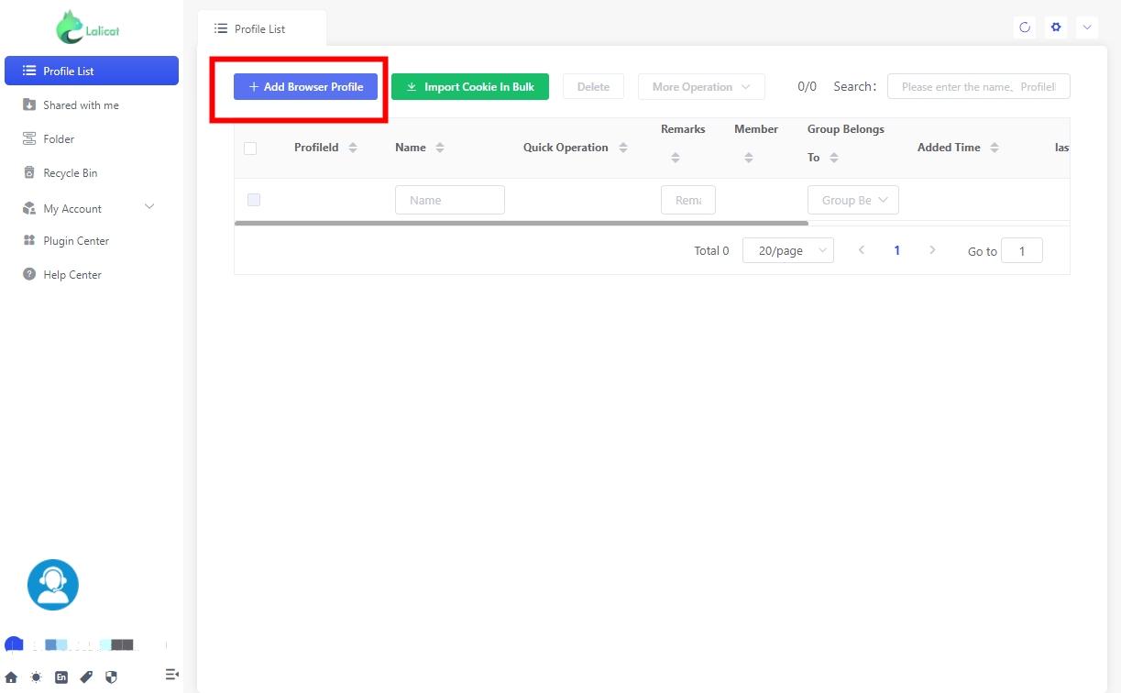Toggle the checkbox in the filter row
This screenshot has width=1121, height=693.
click(254, 200)
